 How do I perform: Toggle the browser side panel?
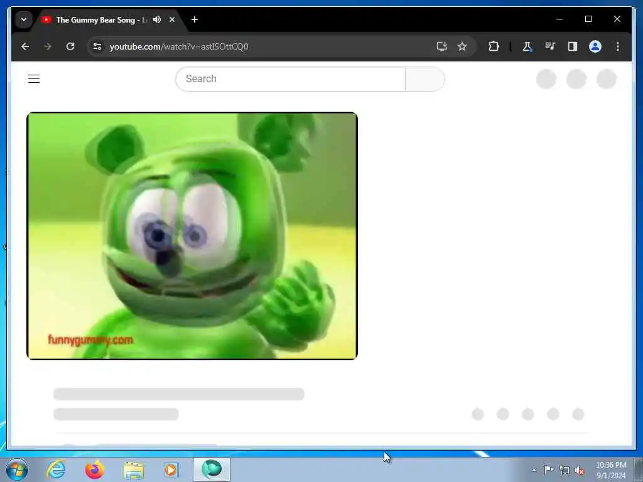pyautogui.click(x=573, y=46)
